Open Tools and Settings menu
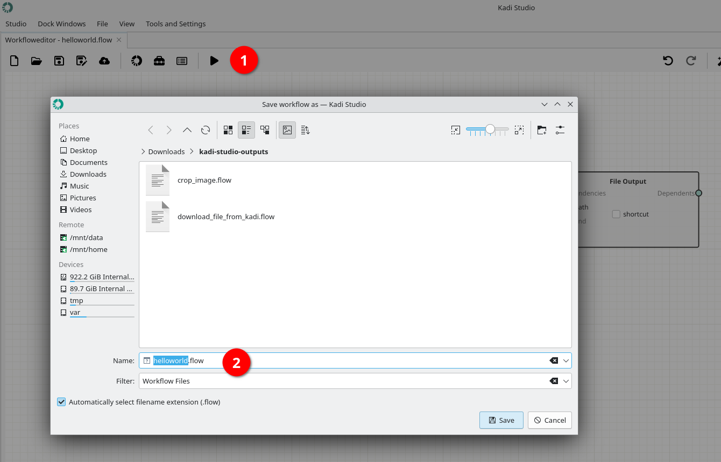 176,24
